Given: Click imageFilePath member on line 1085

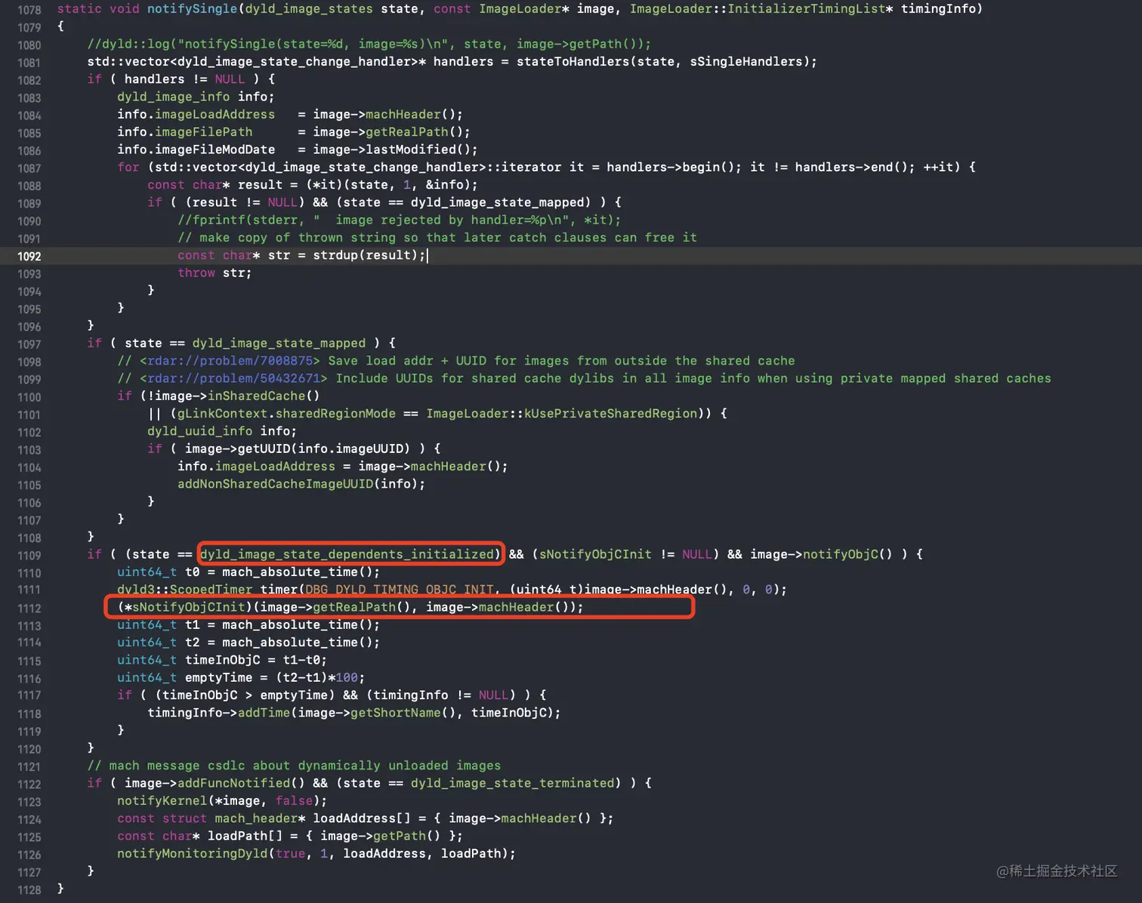Looking at the screenshot, I should coord(203,132).
